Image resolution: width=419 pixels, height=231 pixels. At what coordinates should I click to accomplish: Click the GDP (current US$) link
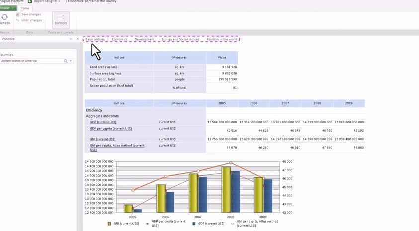[103, 122]
